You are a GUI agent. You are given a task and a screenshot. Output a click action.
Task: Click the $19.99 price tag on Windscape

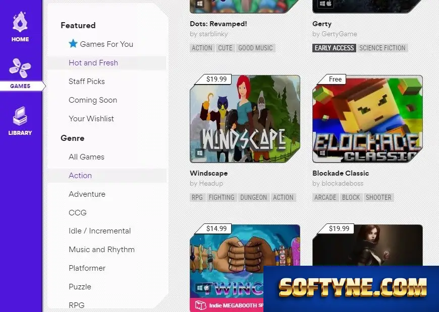point(216,80)
